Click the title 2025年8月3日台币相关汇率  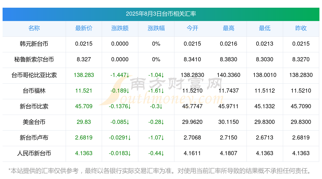161,14
